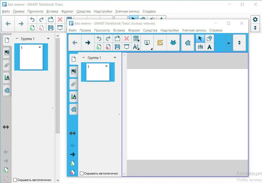Image resolution: width=262 pixels, height=183 pixels.
Task: Enable auto-hide checkbox in front window
Action: [82, 173]
